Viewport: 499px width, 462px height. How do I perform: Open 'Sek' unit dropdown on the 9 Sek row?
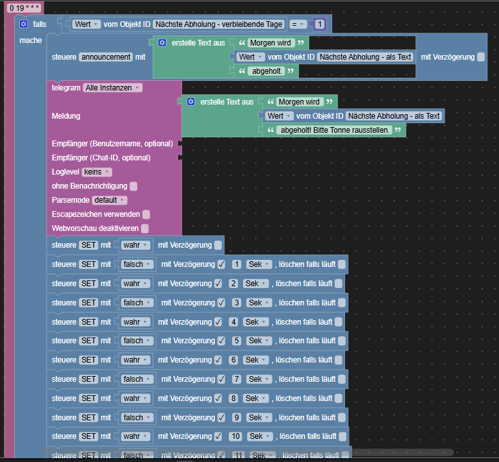259,418
